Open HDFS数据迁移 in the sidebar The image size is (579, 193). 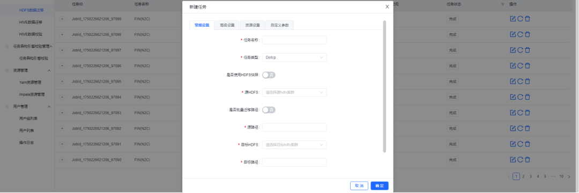click(32, 10)
